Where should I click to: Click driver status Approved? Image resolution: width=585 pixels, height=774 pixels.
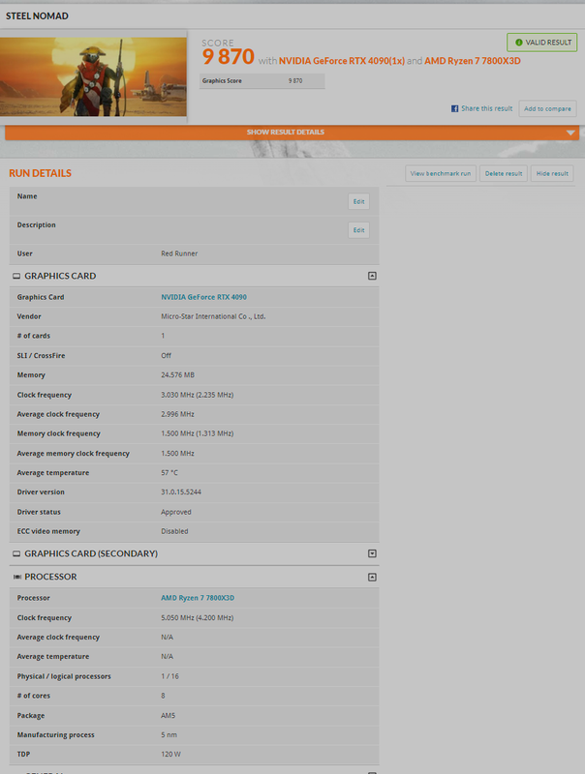pyautogui.click(x=176, y=512)
